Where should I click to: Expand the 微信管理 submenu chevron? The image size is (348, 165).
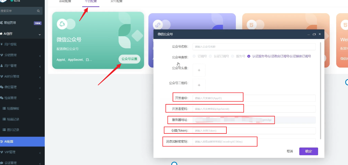coord(40,88)
